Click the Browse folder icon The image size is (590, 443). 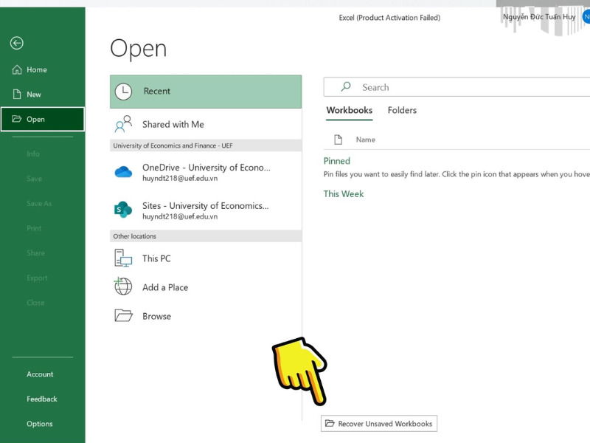pyautogui.click(x=123, y=315)
